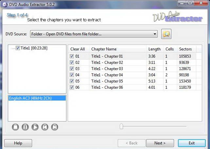Viewport: 210px width, 149px height.
Task: Click the playback position slider handle
Action: pos(121,126)
